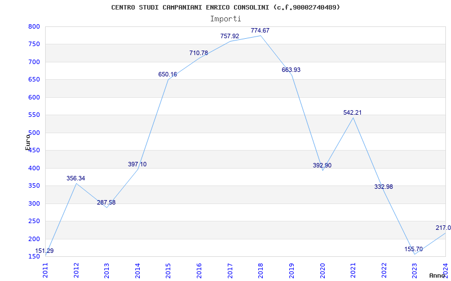Click the Euro y-axis title
The height and width of the screenshot is (281, 451).
point(28,142)
